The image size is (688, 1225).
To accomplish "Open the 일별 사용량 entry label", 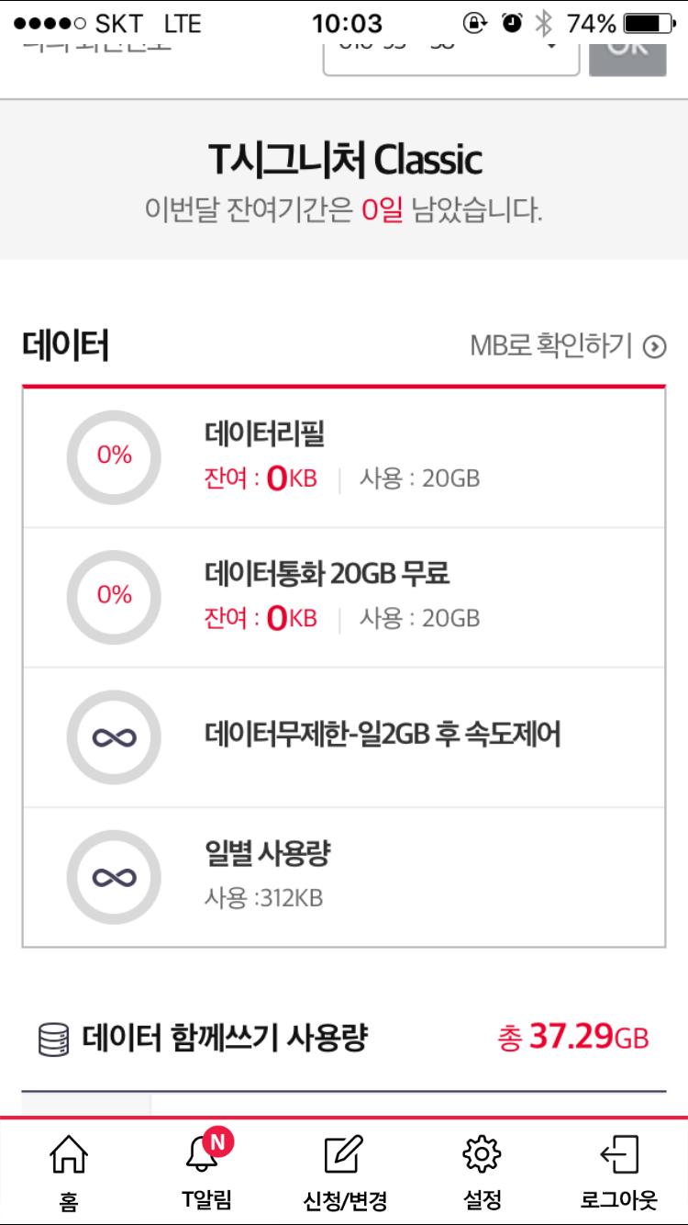I will (267, 854).
